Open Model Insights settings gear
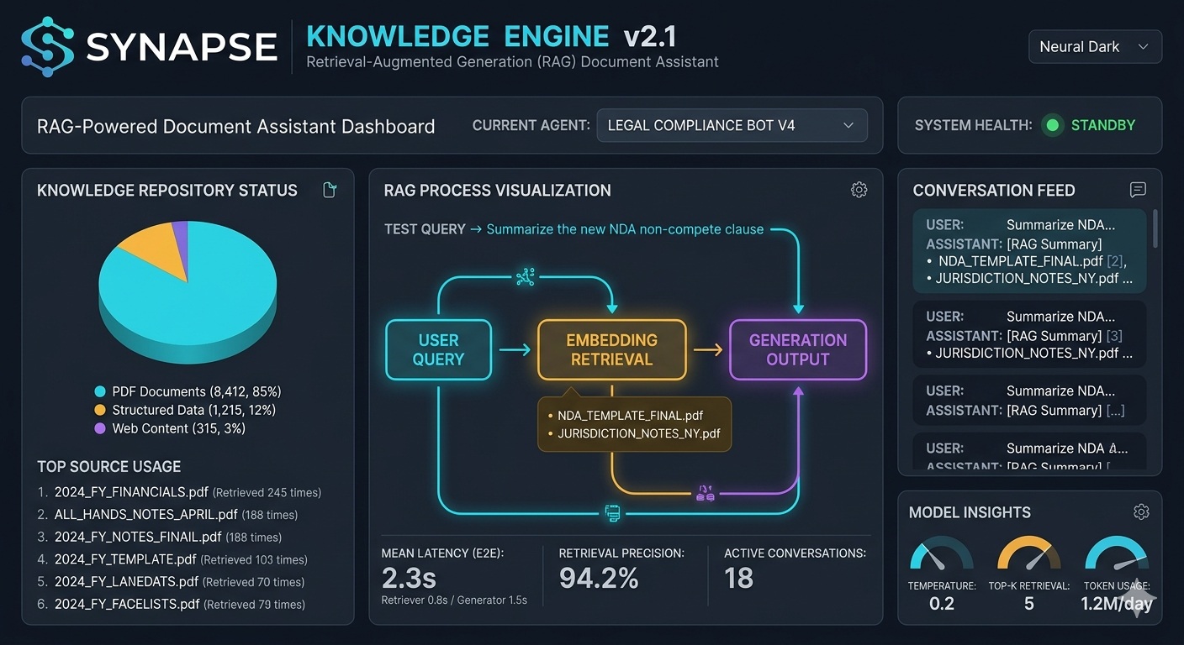The width and height of the screenshot is (1184, 645). point(1140,511)
